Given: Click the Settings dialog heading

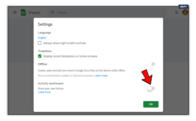Looking at the screenshot, I should (x=45, y=24).
